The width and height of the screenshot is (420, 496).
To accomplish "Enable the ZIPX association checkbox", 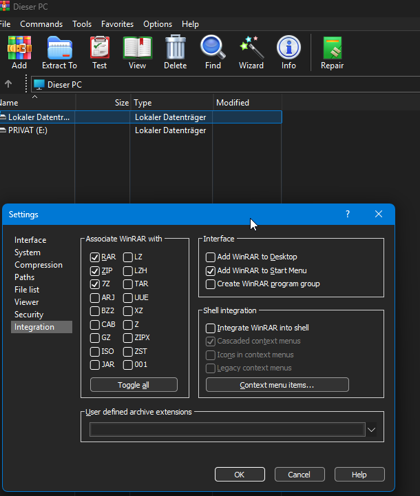I will click(128, 338).
